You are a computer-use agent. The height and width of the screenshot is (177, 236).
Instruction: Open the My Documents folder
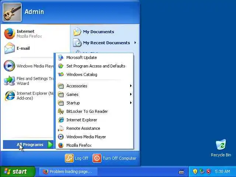[94, 32]
